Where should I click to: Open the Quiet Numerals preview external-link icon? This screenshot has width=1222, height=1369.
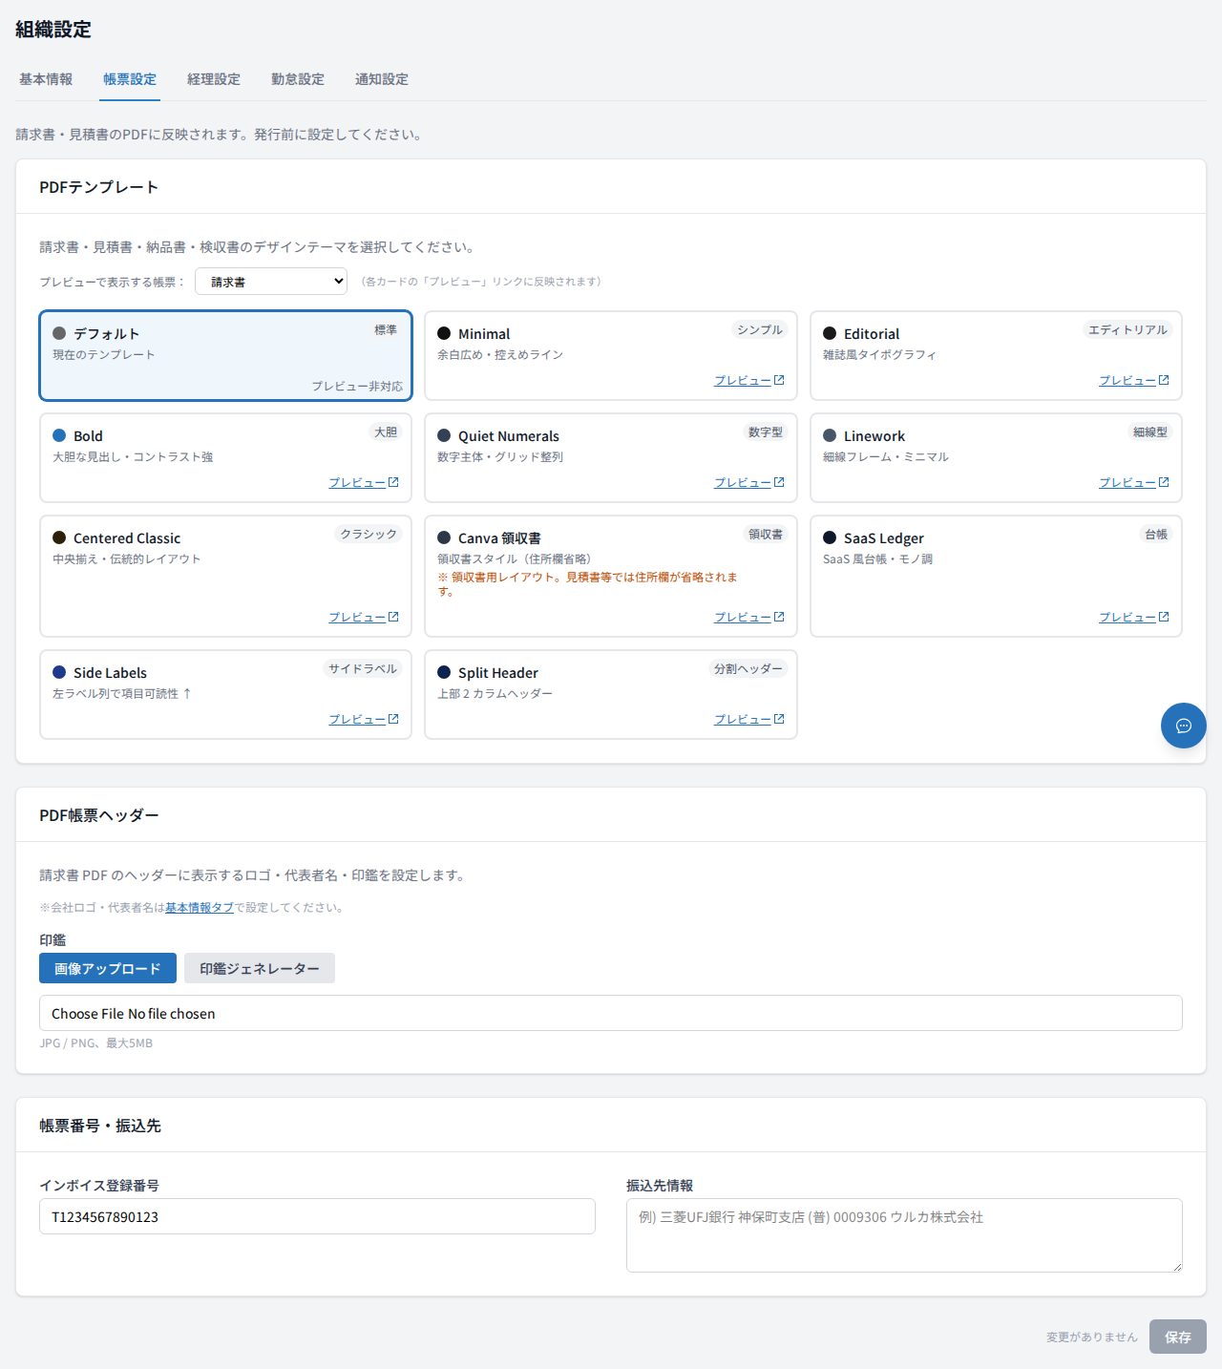(779, 482)
